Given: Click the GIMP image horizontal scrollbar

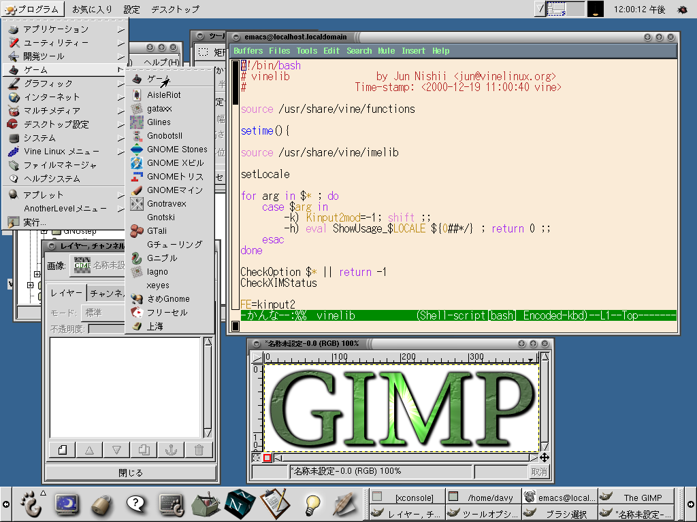Looking at the screenshot, I should (x=406, y=457).
